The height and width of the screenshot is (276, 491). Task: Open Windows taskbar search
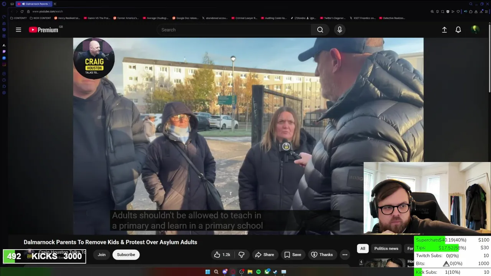tap(216, 272)
